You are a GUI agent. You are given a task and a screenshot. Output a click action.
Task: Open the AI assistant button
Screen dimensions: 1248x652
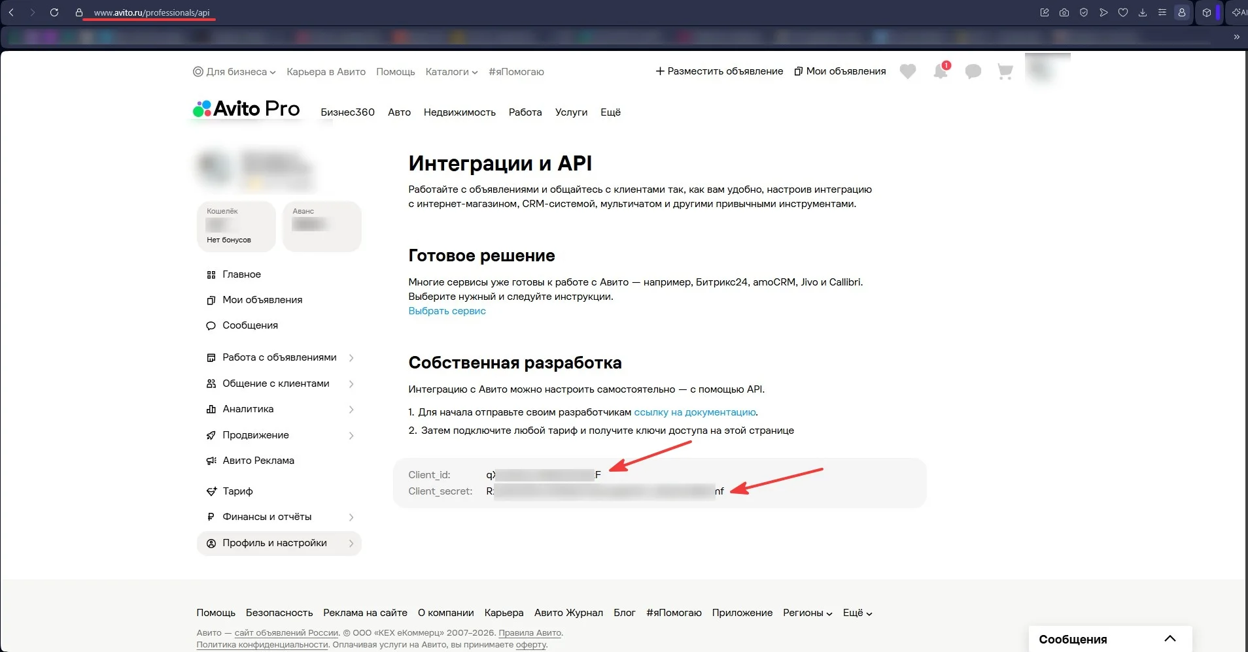[x=1238, y=12]
